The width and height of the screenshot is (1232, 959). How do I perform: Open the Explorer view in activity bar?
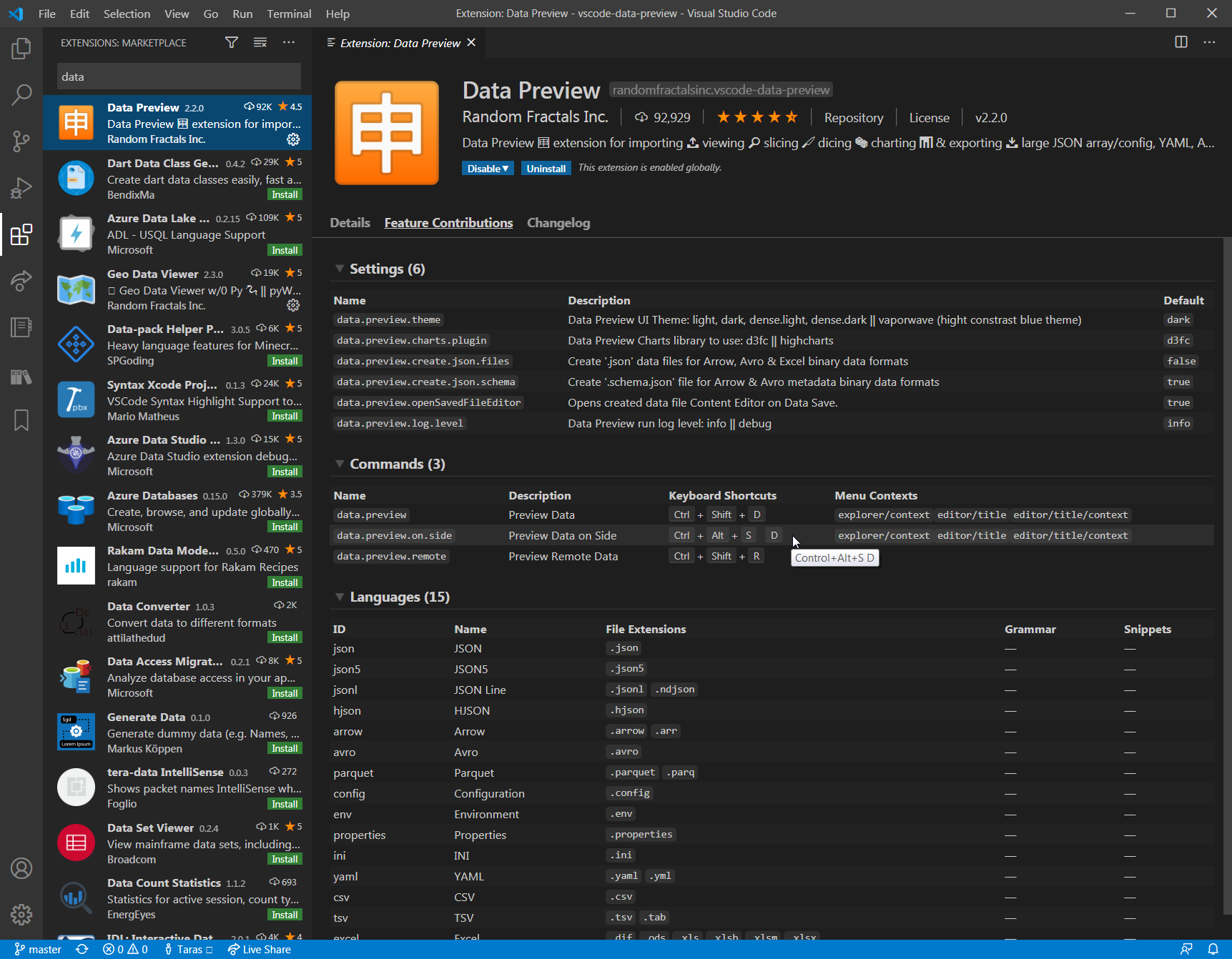pos(21,49)
